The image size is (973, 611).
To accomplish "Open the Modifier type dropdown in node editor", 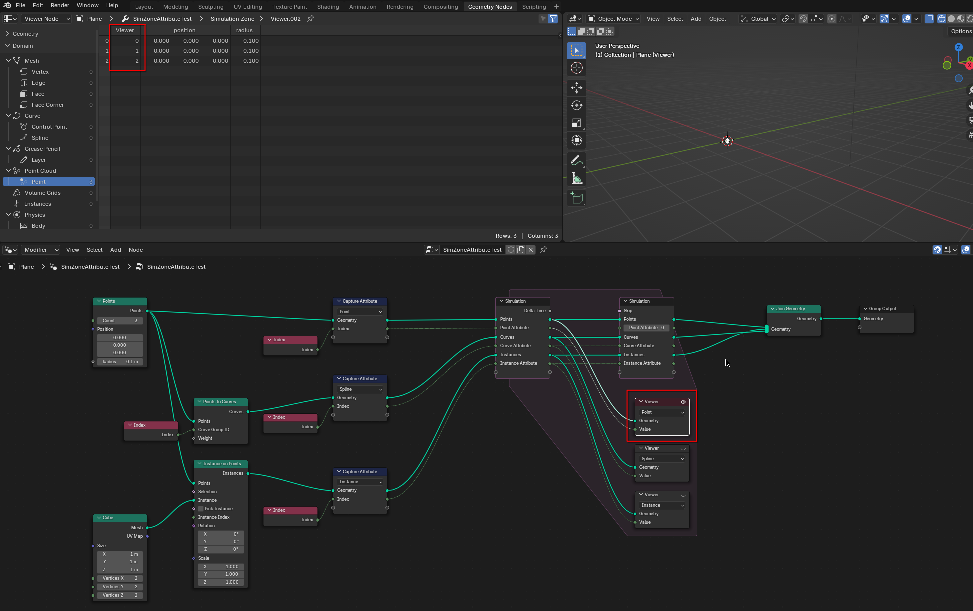I will click(41, 250).
